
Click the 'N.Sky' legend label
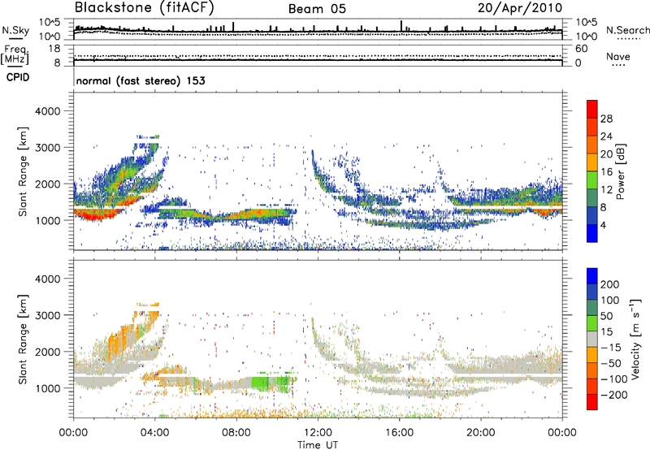click(x=15, y=30)
